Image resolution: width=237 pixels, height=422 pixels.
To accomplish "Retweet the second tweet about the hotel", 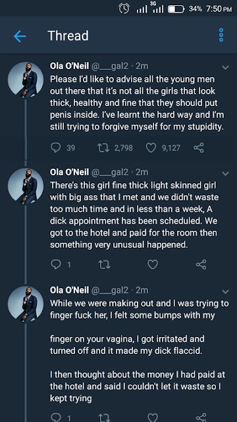I will [x=104, y=265].
